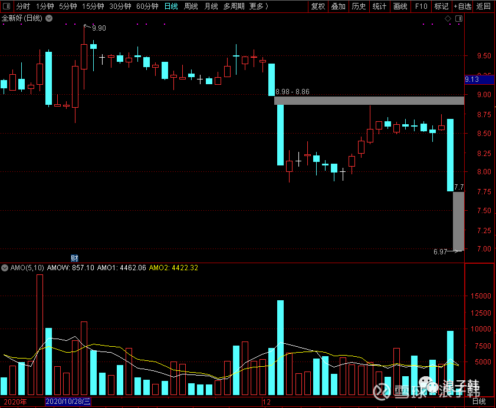496x408 pixels.
Task: Open the 财 financial marker
Action: [x=74, y=258]
